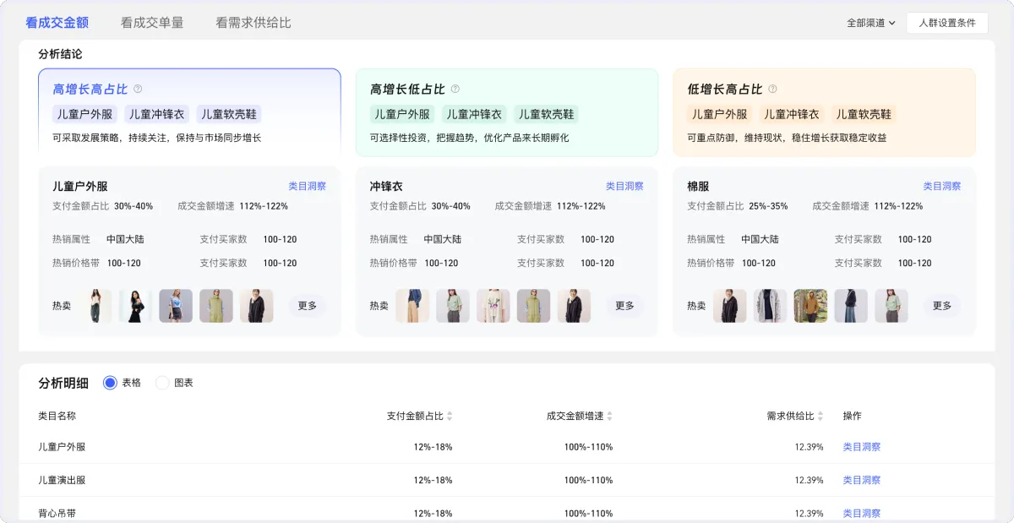
Task: Open third hot-selling thumbnail in 棉服 card
Action: 810,306
